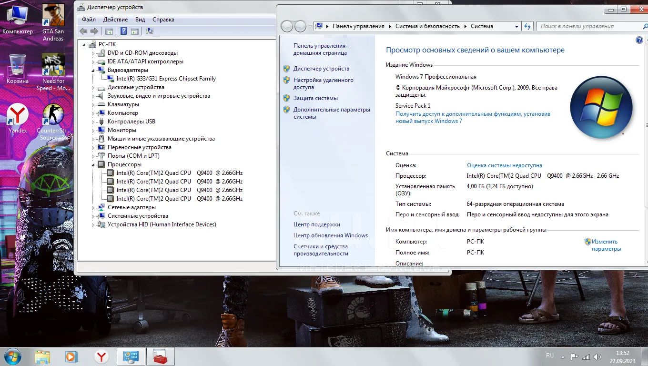The height and width of the screenshot is (366, 648).
Task: Open Properties from the Device Manager toolbar
Action: click(x=135, y=31)
